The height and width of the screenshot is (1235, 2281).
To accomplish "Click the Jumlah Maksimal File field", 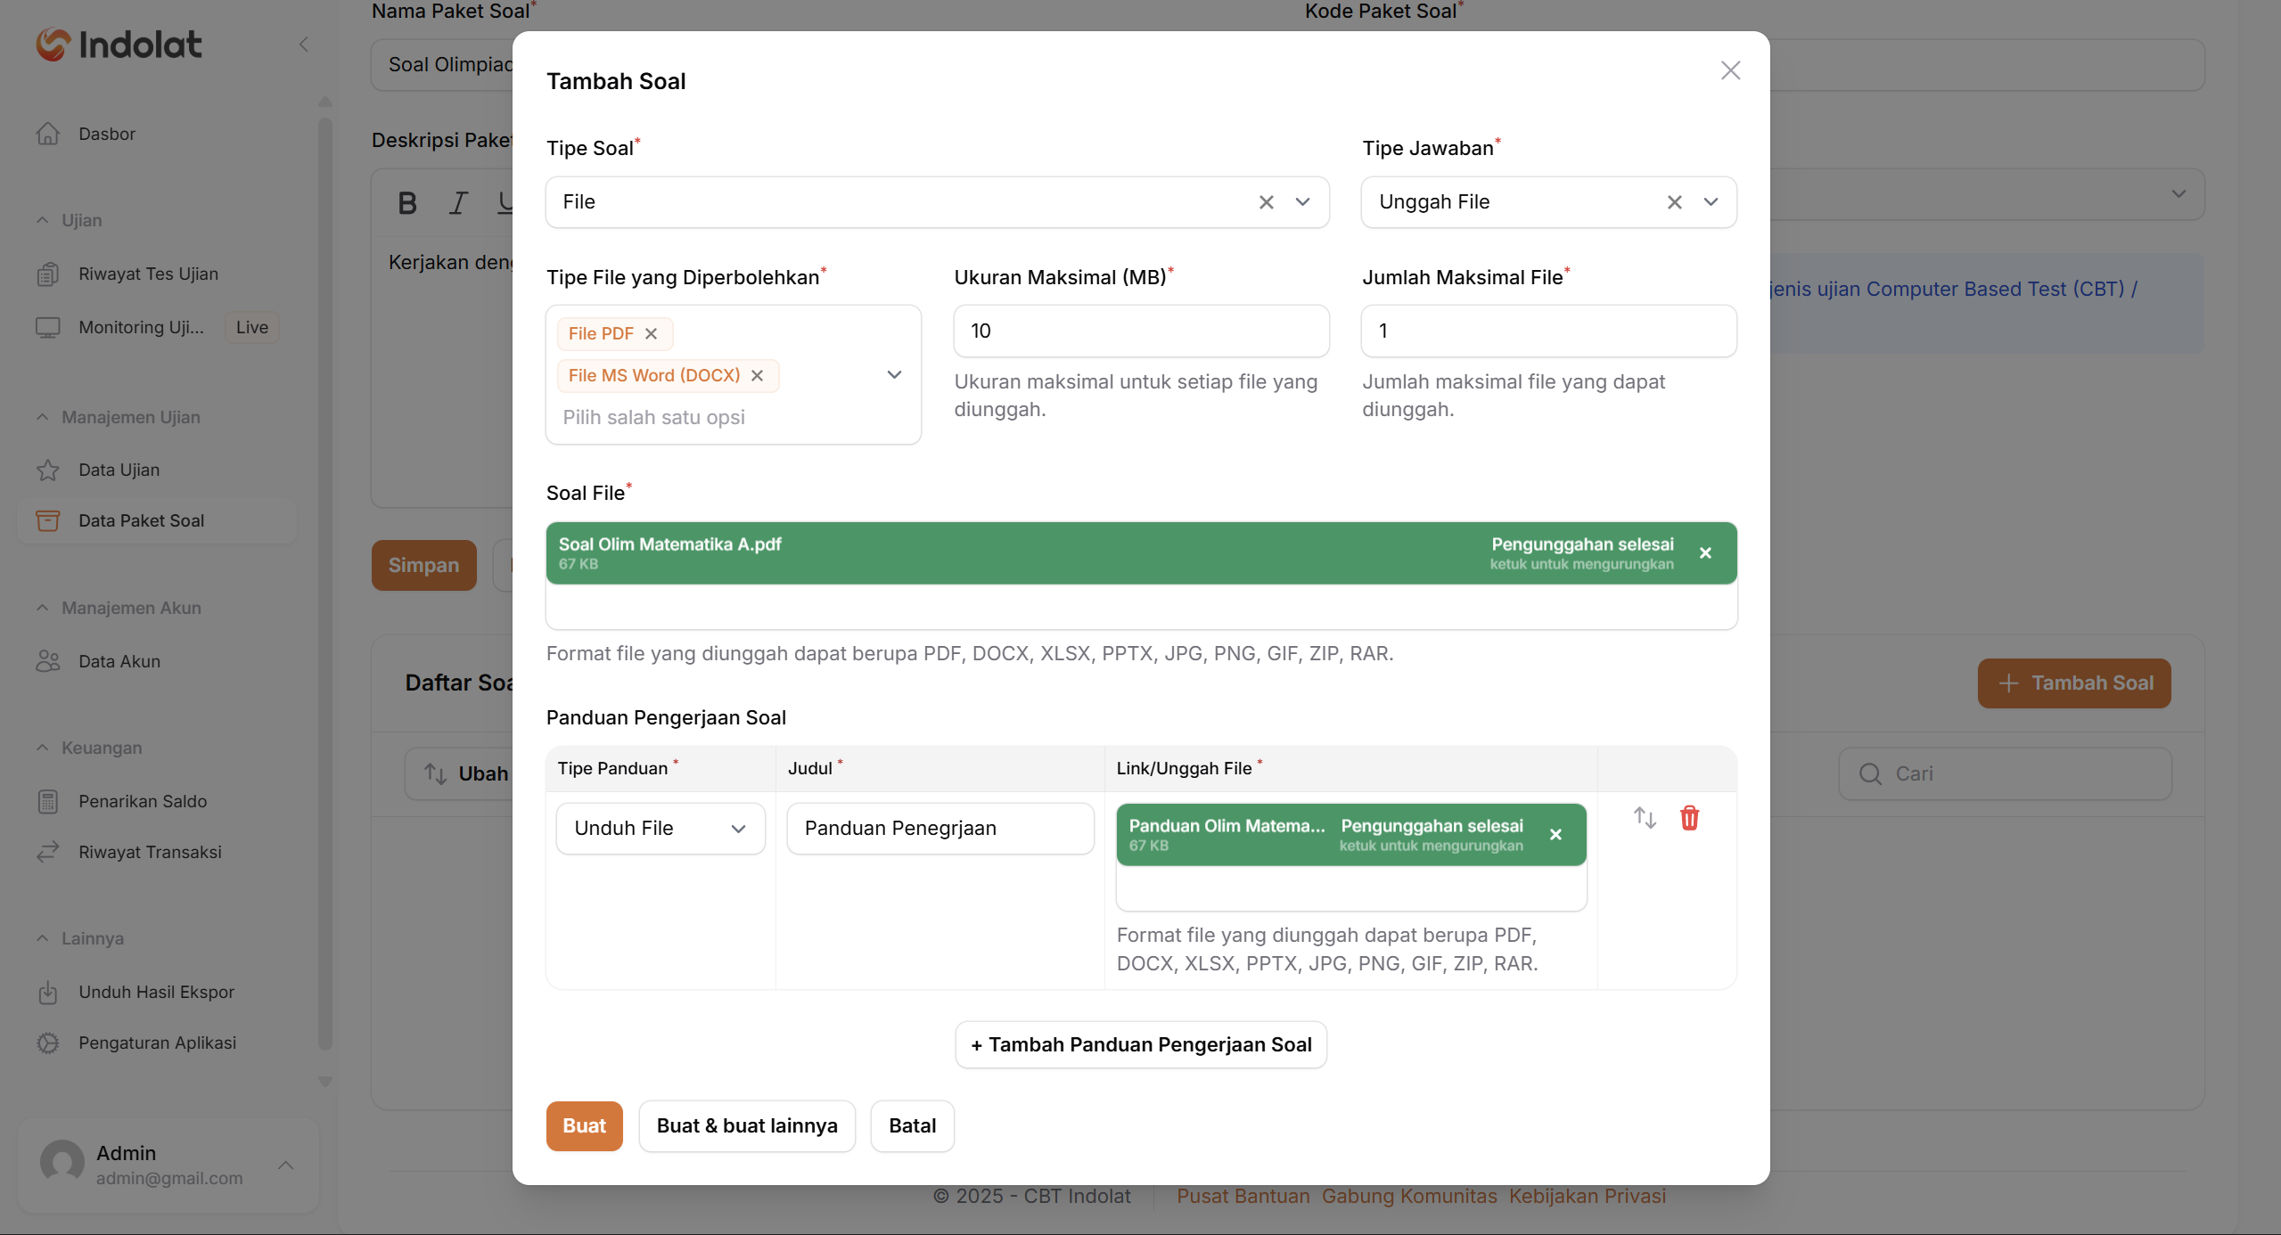I will [1547, 331].
